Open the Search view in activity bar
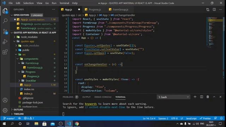Image resolution: width=226 pixels, height=127 pixels. (5, 21)
